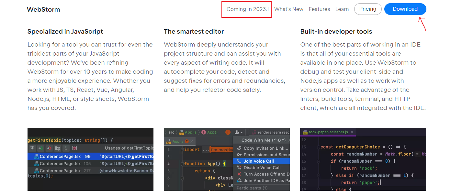Open the Code With Me people icon dropdown
Viewport: 451px width, 194px height.
pyautogui.click(x=239, y=132)
